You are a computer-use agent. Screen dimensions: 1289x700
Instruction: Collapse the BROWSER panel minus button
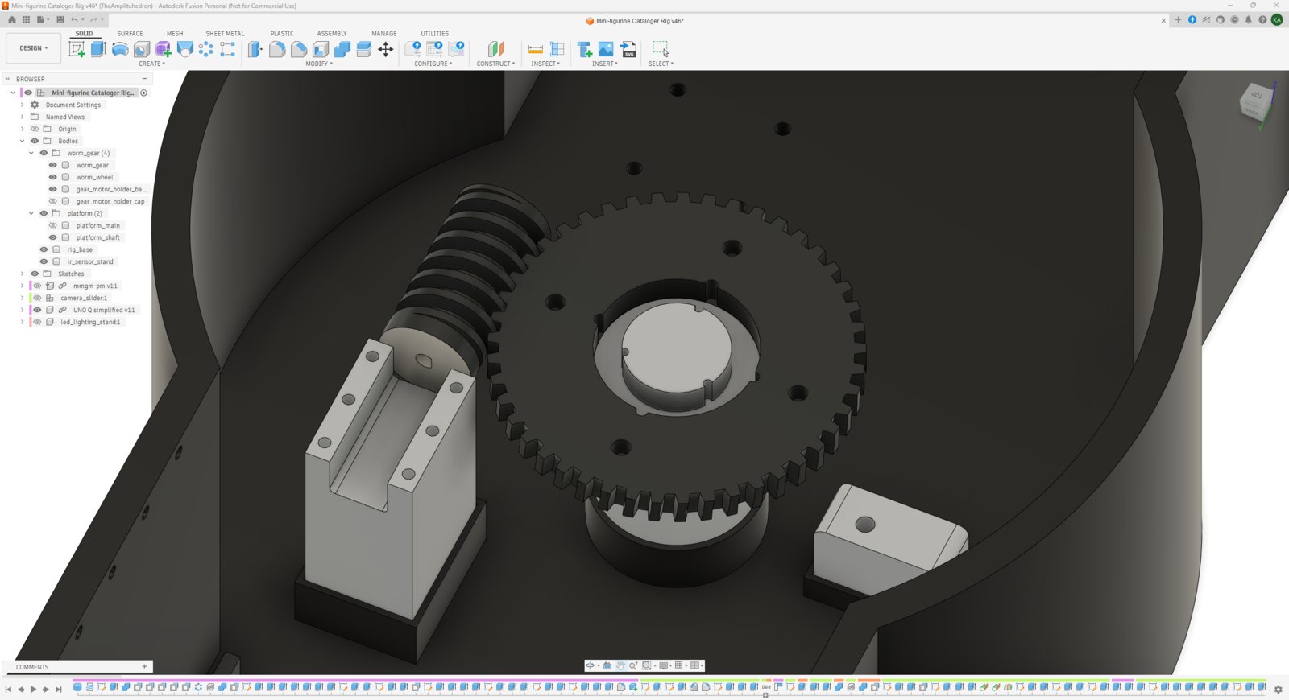coord(144,79)
